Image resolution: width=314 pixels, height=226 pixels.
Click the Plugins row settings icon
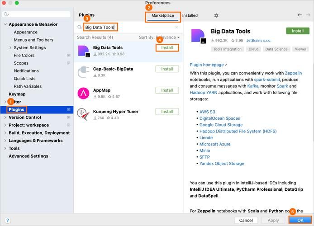tap(69, 109)
